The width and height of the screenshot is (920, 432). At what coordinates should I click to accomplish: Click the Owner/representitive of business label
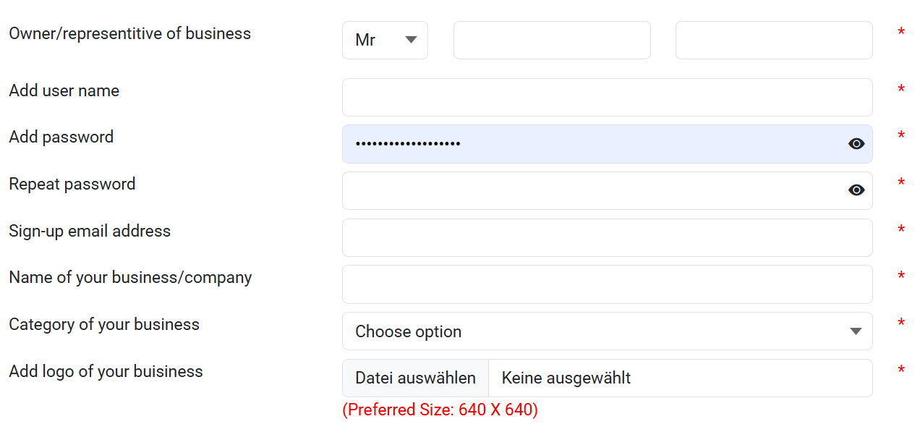pos(130,33)
